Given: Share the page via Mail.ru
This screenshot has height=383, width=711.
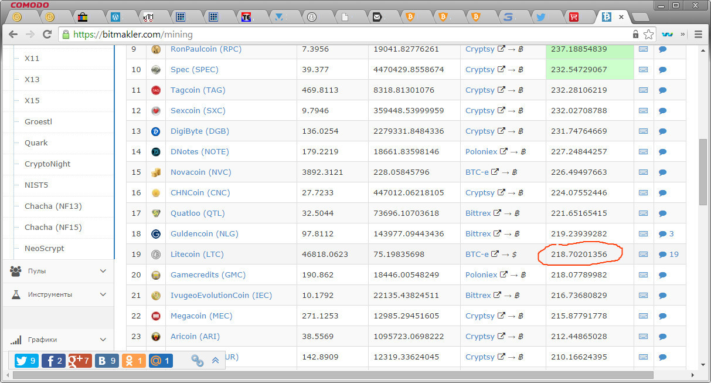Looking at the screenshot, I should click(x=161, y=361).
